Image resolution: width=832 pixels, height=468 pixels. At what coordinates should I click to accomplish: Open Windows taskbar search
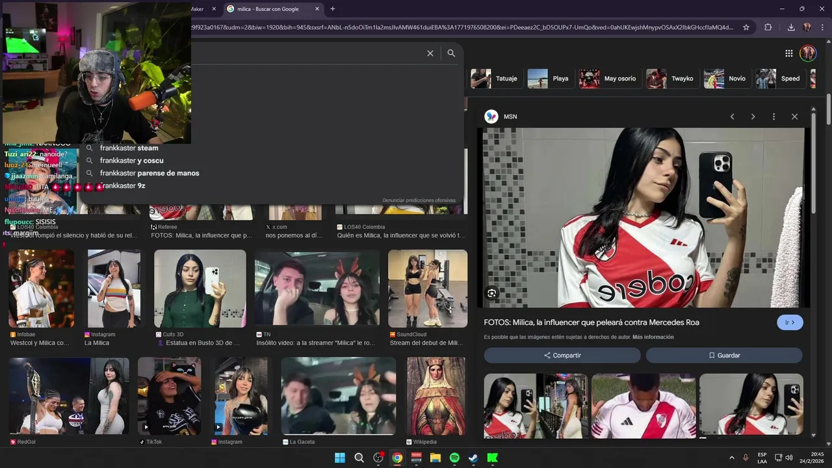click(x=359, y=458)
